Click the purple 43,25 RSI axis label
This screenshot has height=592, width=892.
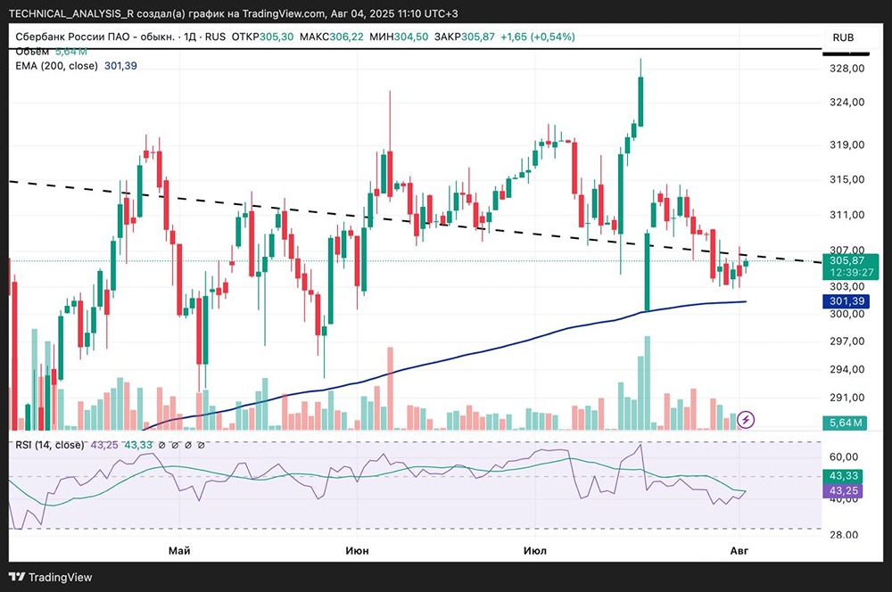(x=843, y=490)
